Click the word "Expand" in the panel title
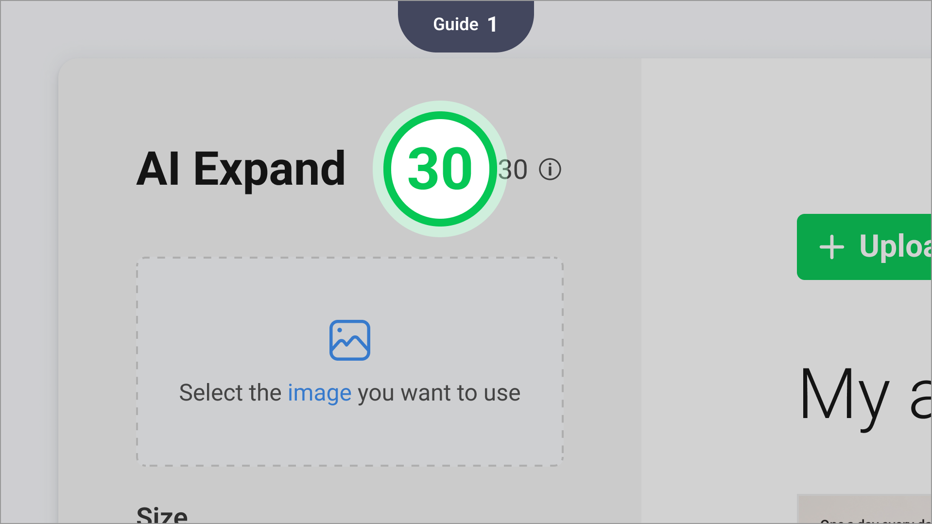Image resolution: width=932 pixels, height=524 pixels. [x=270, y=169]
